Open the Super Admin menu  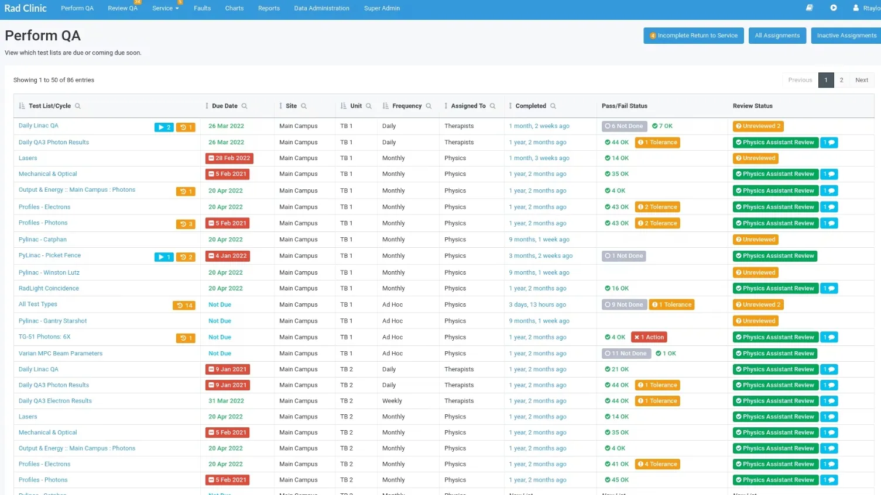click(382, 8)
